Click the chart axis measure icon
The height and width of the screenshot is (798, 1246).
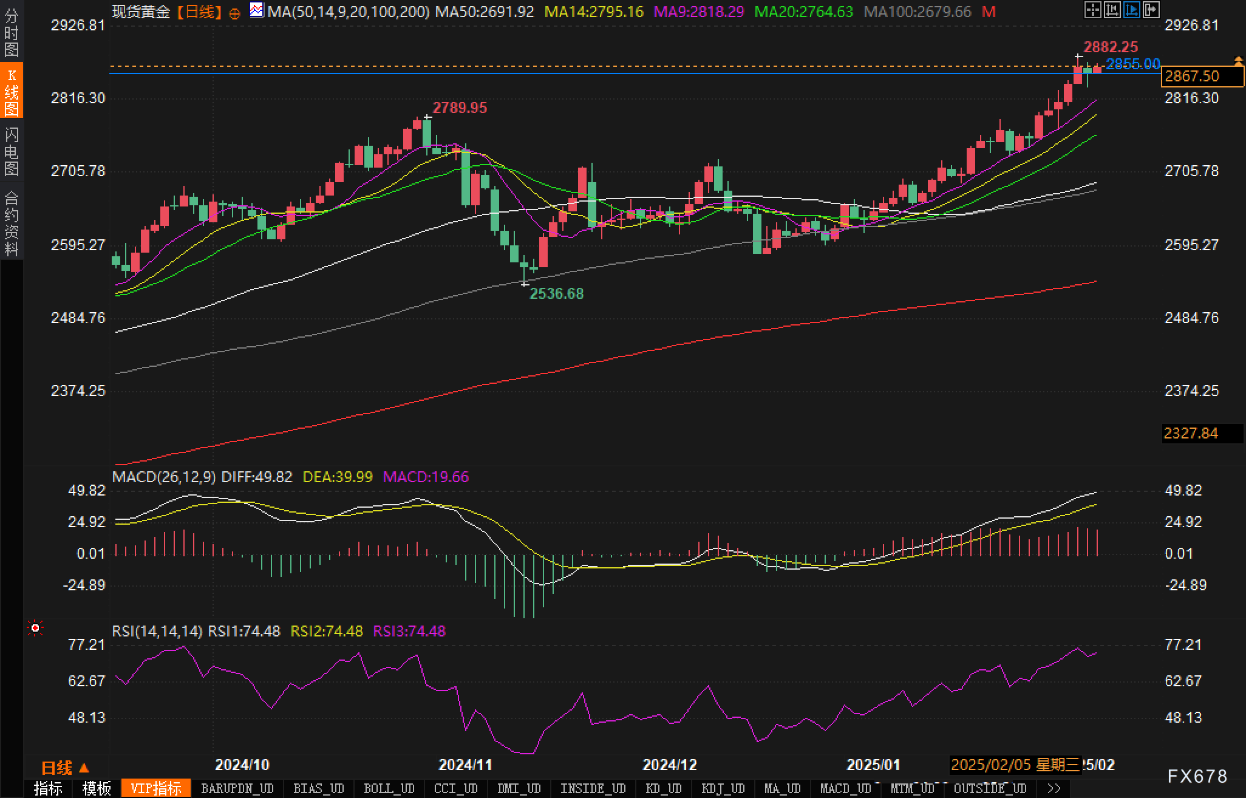click(1112, 10)
